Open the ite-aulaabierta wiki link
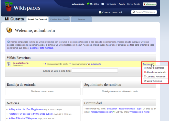 (x=21, y=63)
